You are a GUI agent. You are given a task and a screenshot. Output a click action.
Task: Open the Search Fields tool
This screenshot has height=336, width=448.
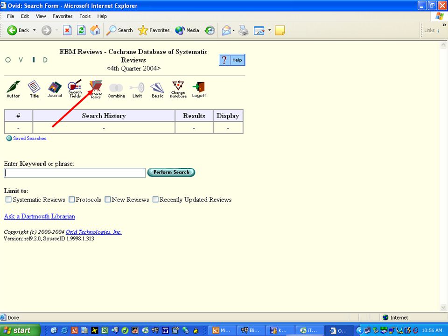75,88
